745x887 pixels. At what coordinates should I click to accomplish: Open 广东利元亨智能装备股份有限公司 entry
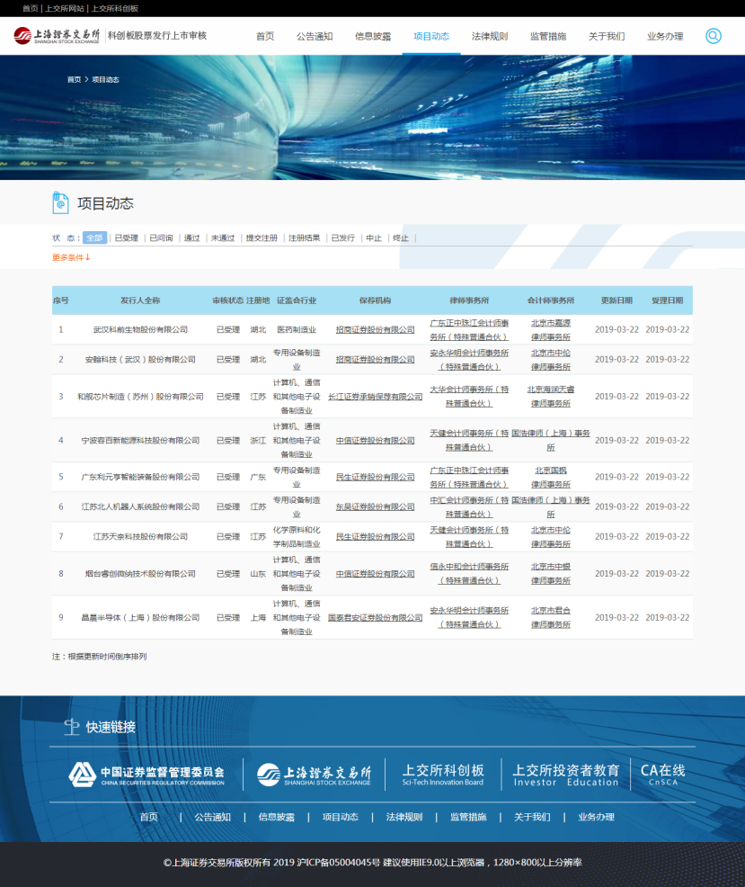(140, 478)
